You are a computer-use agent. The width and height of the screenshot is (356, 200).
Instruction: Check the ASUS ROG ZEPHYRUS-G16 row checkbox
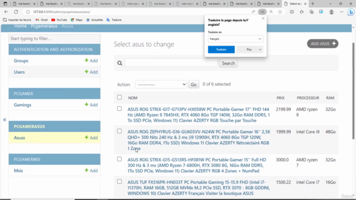tap(120, 131)
